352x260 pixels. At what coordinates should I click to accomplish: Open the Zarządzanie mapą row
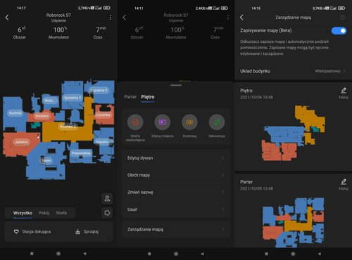pos(176,229)
